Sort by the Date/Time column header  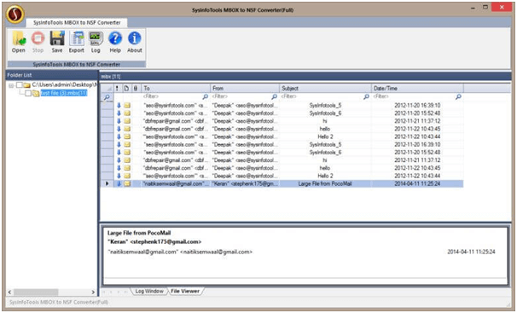tap(417, 89)
